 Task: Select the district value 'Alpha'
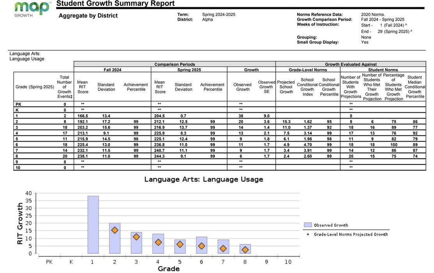tap(207, 19)
